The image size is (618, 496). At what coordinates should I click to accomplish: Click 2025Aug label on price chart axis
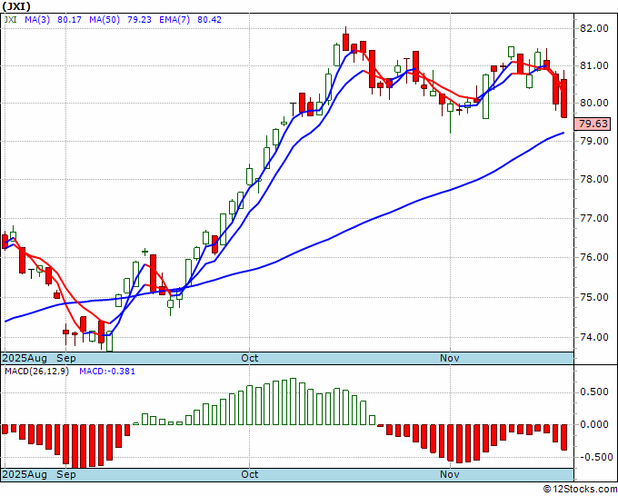click(x=25, y=358)
